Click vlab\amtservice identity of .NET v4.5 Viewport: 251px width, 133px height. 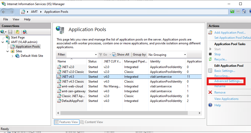tap(161, 77)
